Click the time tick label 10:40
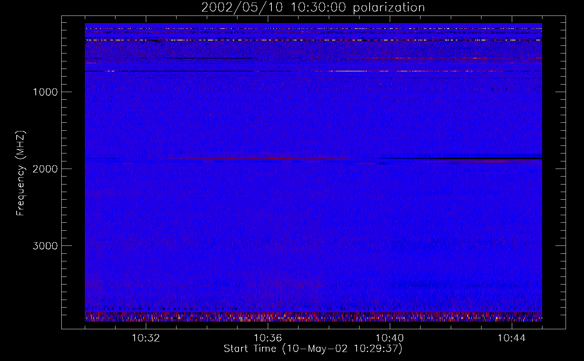The width and height of the screenshot is (584, 361). point(390,338)
